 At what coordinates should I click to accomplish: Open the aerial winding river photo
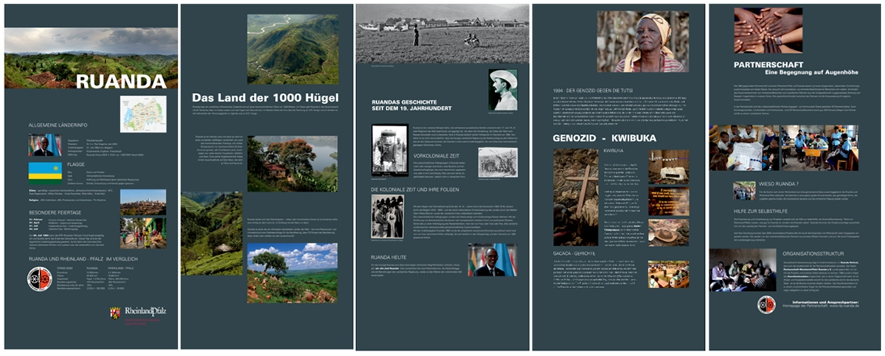[292, 49]
